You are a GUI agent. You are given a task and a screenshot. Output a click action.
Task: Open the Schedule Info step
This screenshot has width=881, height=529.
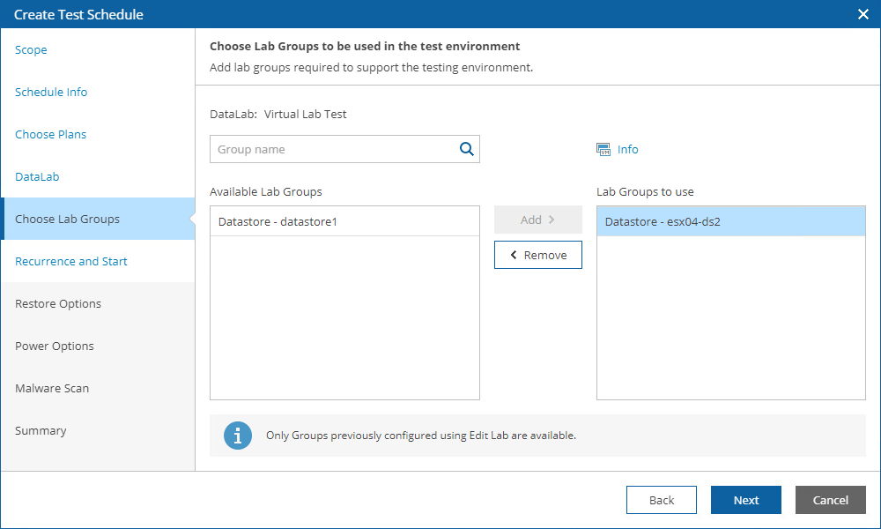click(x=50, y=92)
